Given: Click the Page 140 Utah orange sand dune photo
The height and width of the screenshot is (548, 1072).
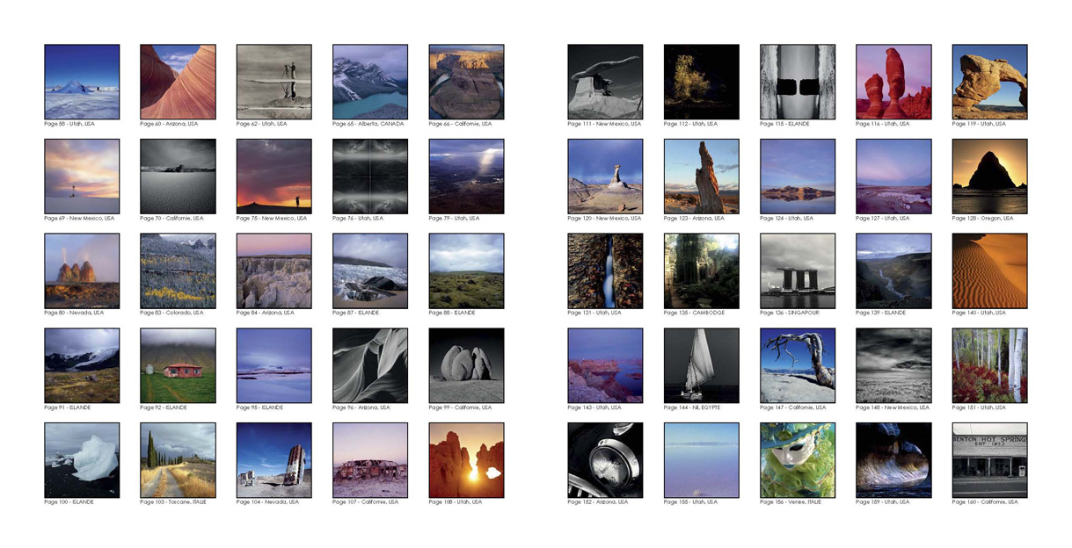Looking at the screenshot, I should tap(989, 270).
